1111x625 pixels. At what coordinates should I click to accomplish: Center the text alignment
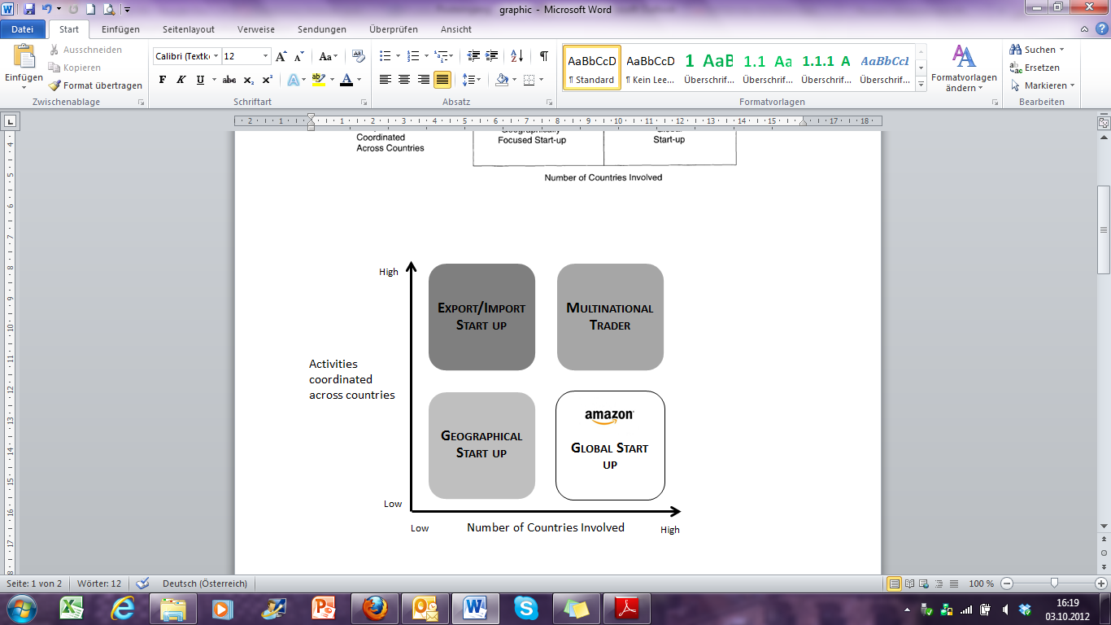coord(404,80)
